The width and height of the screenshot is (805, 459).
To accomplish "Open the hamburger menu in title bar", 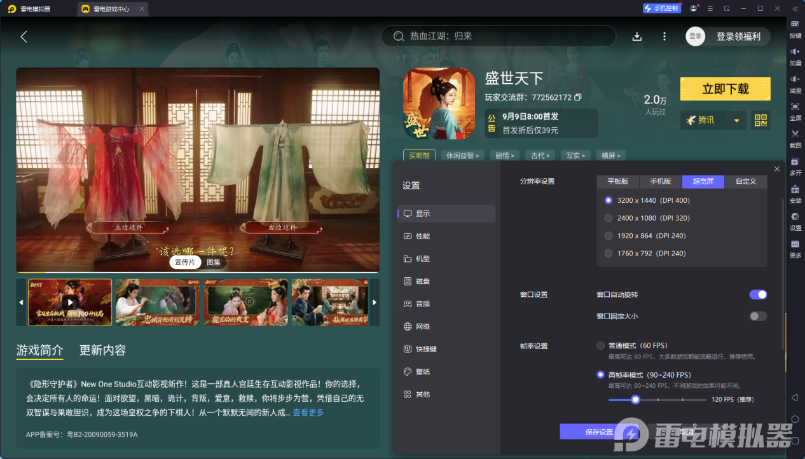I will [x=710, y=8].
